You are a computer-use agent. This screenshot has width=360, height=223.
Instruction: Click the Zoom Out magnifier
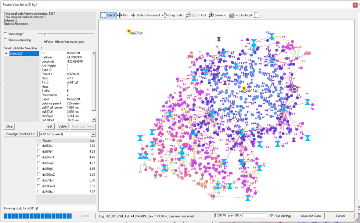pyautogui.click(x=196, y=15)
